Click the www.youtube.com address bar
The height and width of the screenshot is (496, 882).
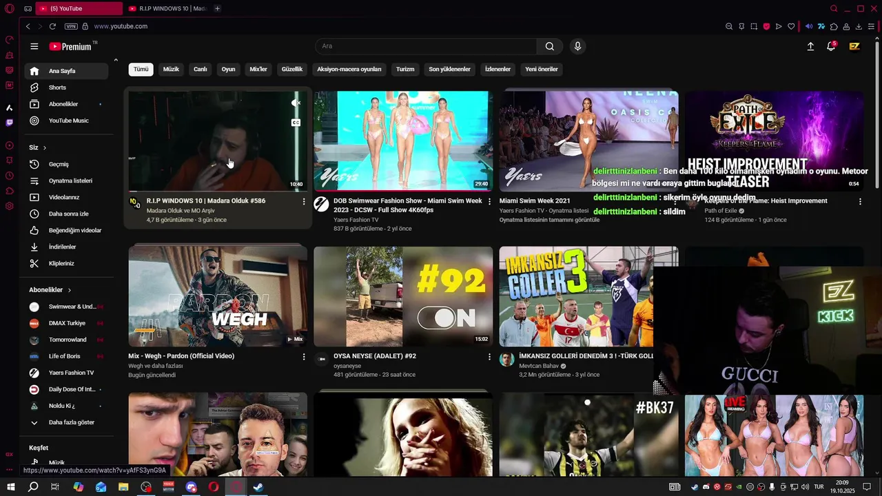[x=121, y=26]
